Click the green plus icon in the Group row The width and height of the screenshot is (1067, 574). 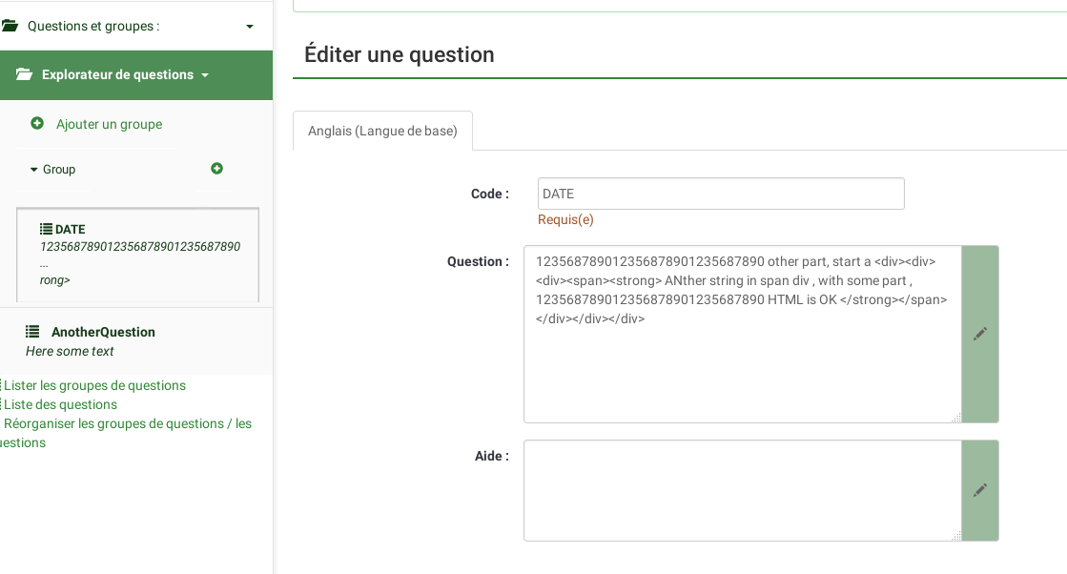(x=216, y=169)
